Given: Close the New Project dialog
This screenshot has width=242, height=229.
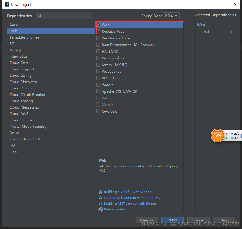Looking at the screenshot, I should tap(235, 4).
